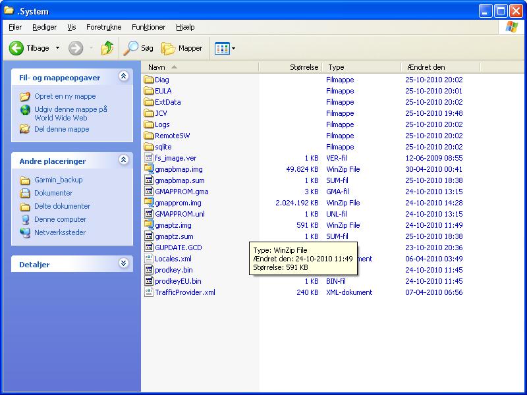
Task: Select the JCV folder icon
Action: point(149,113)
